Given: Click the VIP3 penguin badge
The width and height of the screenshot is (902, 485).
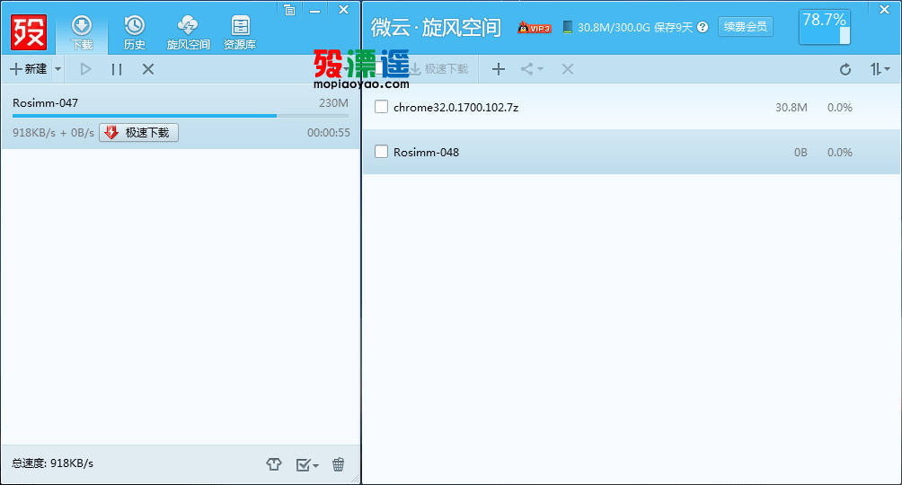Looking at the screenshot, I should tap(534, 27).
